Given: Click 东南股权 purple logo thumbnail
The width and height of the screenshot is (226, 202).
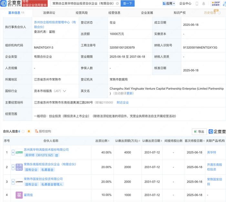Looking at the screenshot, I should tap(19, 167).
